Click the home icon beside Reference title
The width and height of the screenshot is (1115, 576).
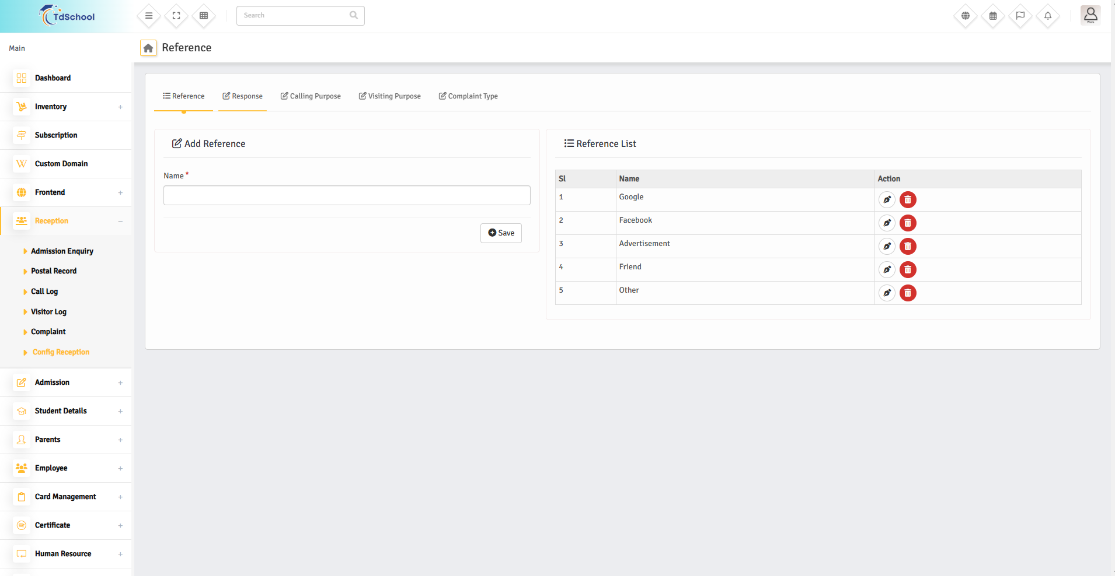[x=148, y=48]
